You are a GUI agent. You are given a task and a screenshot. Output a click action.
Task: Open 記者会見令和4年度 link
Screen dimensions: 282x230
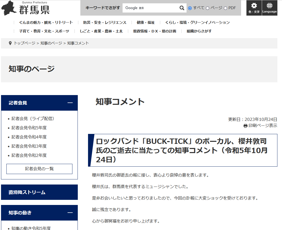(29, 137)
